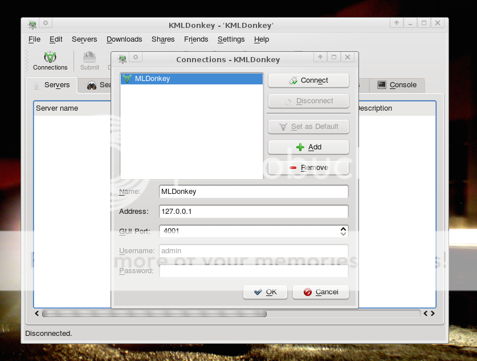The image size is (477, 361).
Task: Add a new connection
Action: [308, 147]
